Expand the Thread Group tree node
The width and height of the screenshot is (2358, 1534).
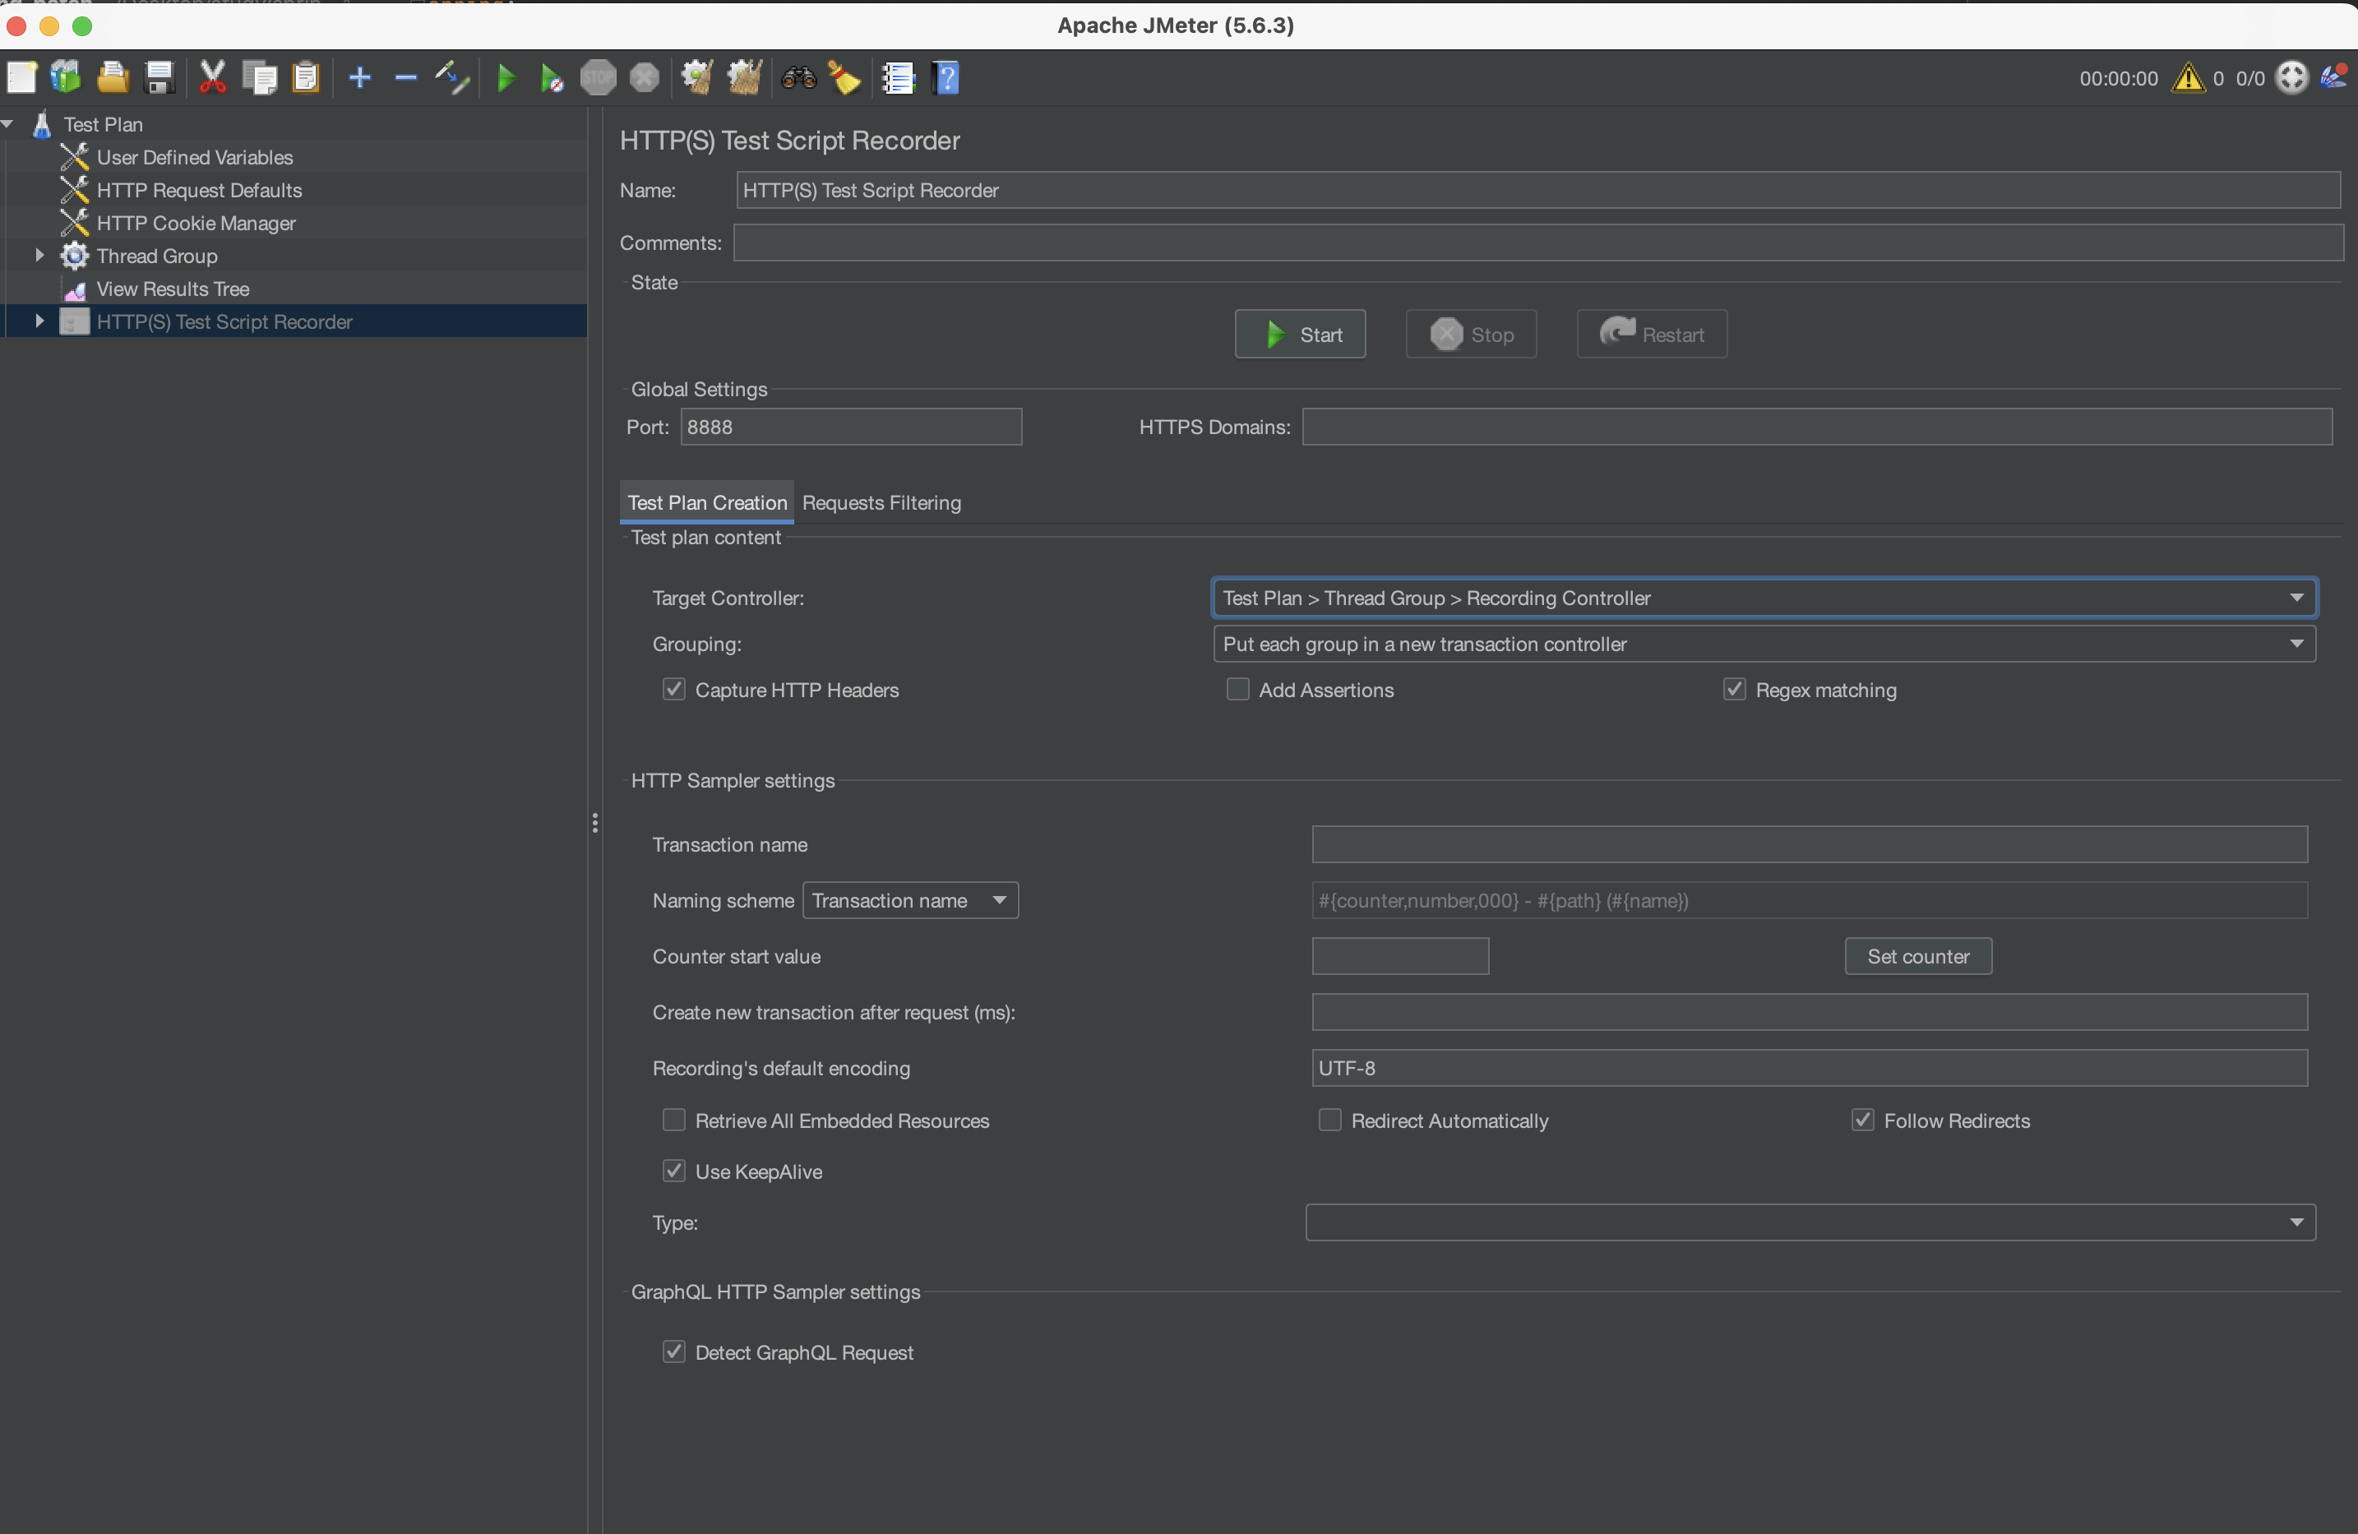[39, 256]
